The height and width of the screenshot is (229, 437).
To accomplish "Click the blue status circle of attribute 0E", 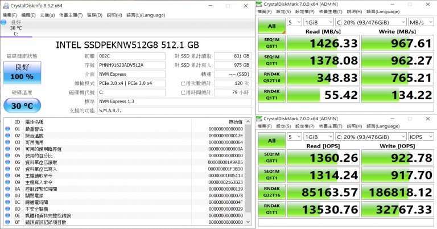I will click(7, 215).
